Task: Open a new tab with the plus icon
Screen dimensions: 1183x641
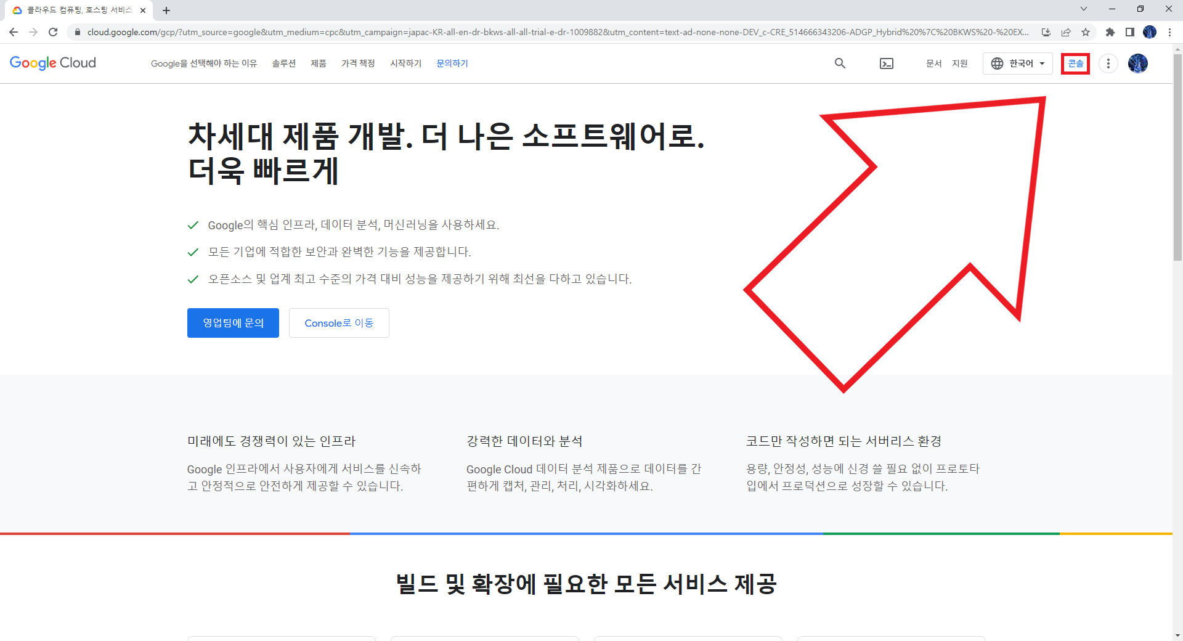Action: [166, 10]
